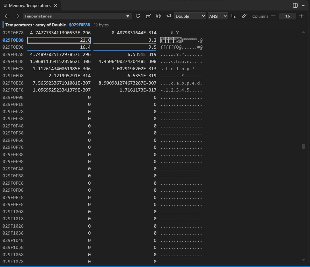The height and width of the screenshot is (267, 310).
Task: Click value 1.7161173E-317
Action: [x=138, y=90]
